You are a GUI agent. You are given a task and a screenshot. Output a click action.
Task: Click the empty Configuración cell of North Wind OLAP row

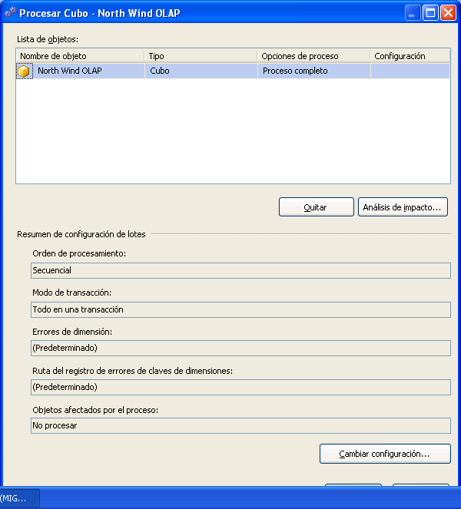pos(410,71)
